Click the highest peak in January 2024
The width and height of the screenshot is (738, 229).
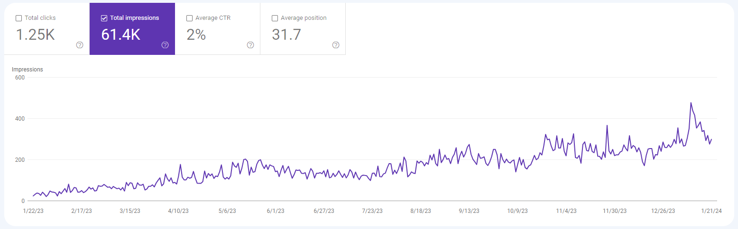[x=691, y=103]
